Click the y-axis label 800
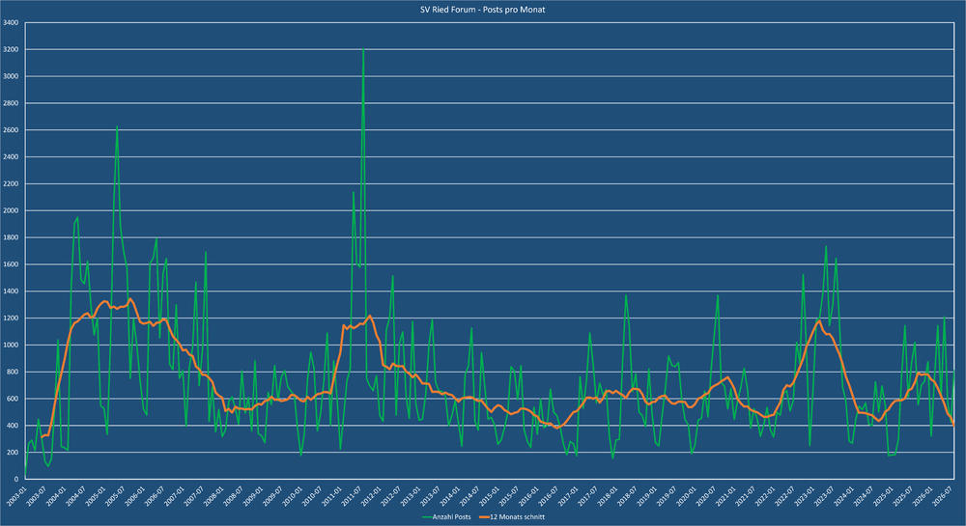The height and width of the screenshot is (526, 966). (13, 372)
